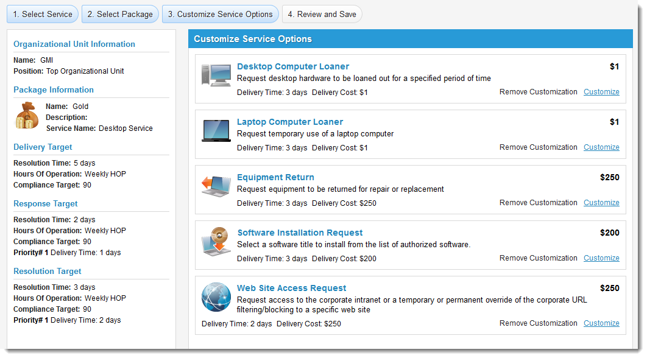Customize the Equipment Return option
647x358 pixels.
(x=601, y=203)
